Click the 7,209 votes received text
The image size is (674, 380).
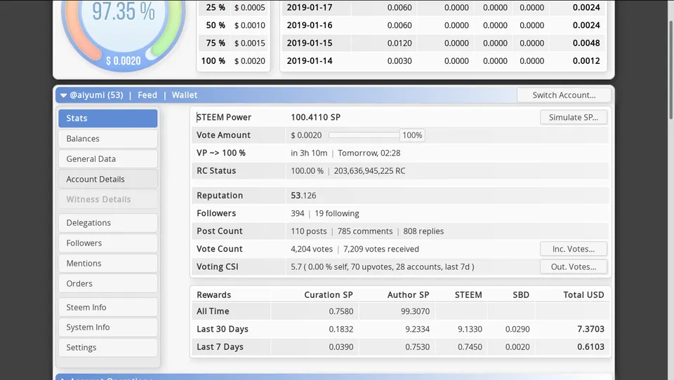(381, 249)
